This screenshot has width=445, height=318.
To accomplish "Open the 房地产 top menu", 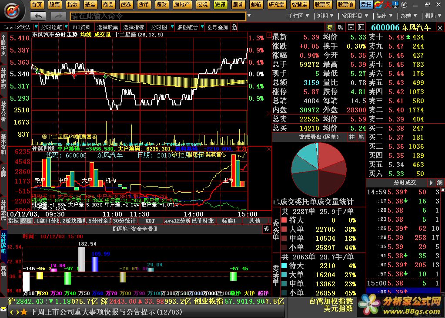I will click(182, 4).
